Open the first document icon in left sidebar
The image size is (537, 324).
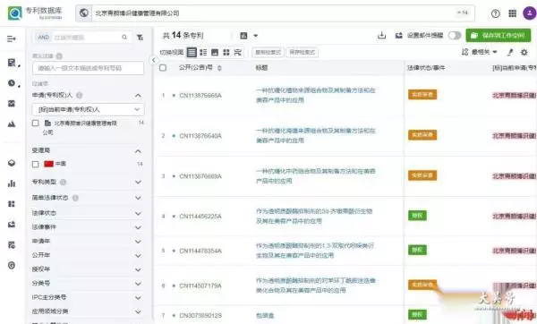(12, 63)
